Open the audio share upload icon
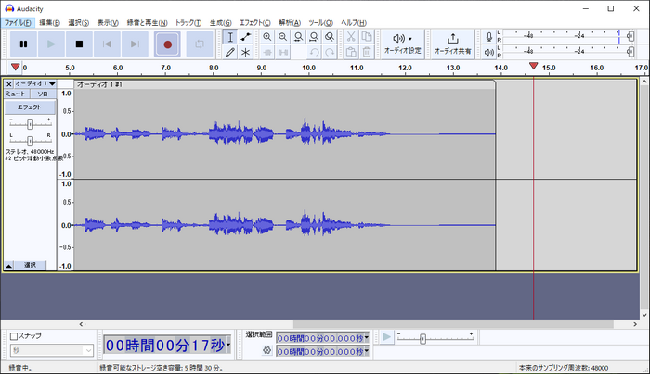Image resolution: width=650 pixels, height=377 pixels. coord(453,38)
